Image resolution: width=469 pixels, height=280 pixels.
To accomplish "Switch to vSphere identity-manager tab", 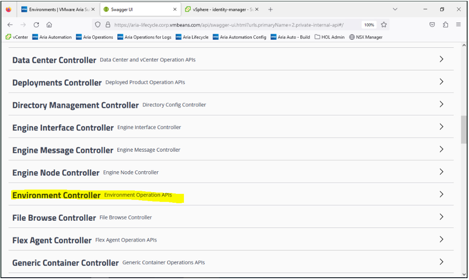I will click(222, 10).
